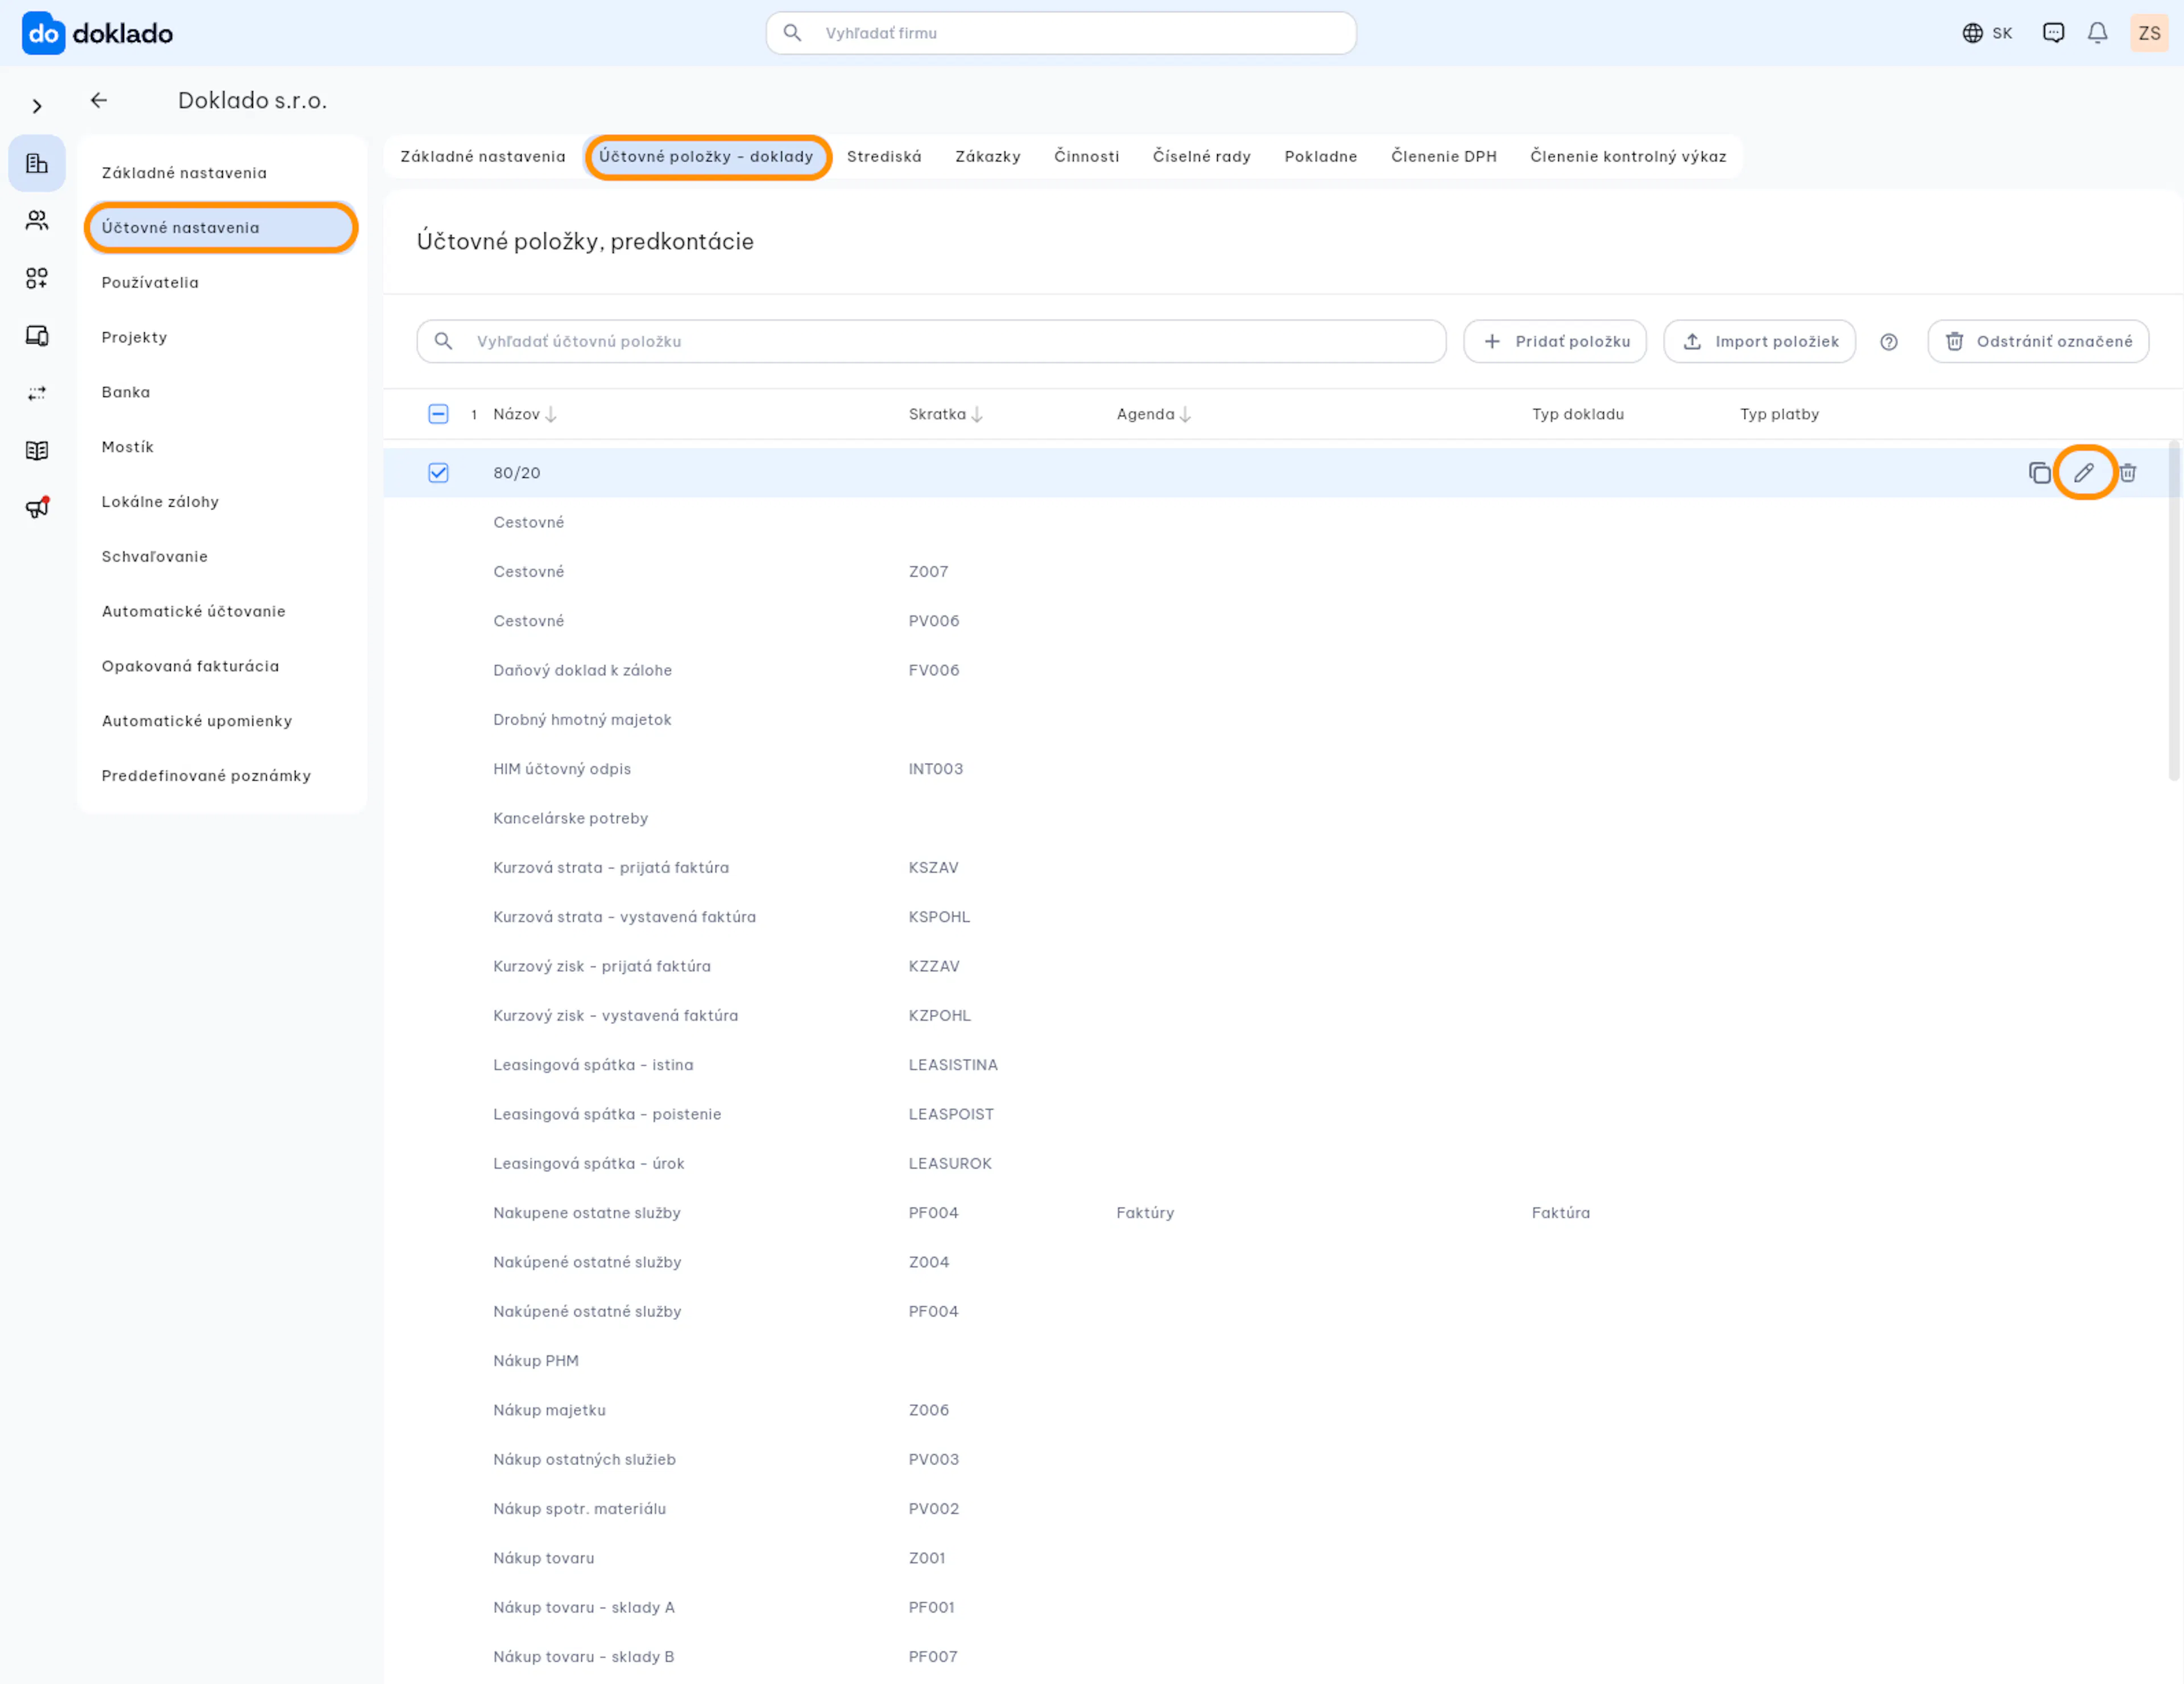Open Projekty in side menu

pyautogui.click(x=221, y=337)
